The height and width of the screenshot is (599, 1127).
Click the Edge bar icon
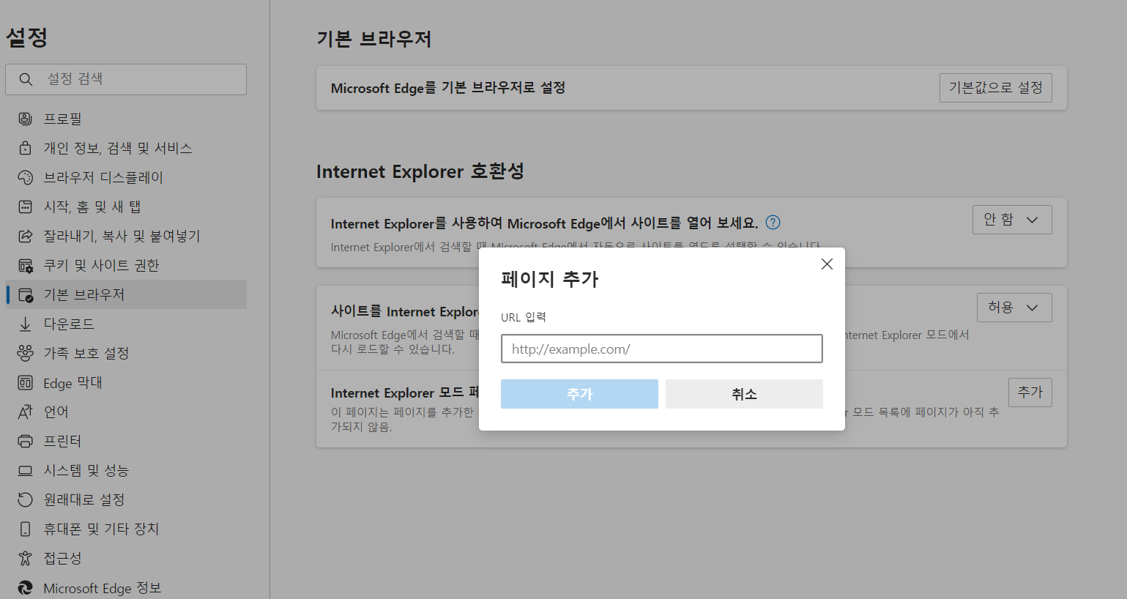(x=25, y=382)
